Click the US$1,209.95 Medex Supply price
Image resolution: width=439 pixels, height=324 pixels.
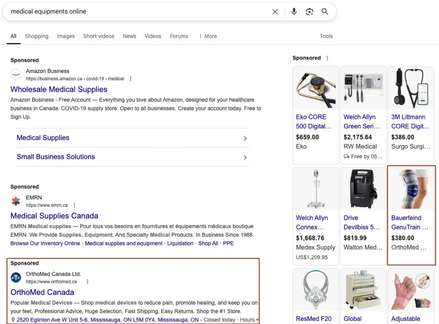312,257
